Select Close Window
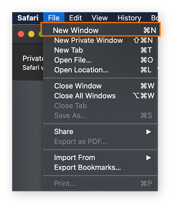The width and height of the screenshot is (170, 203). coord(100,86)
